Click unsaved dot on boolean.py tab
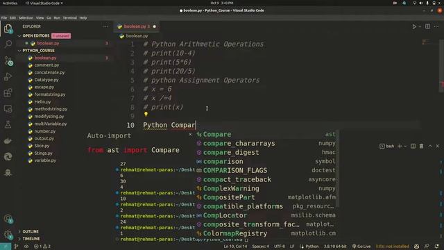The width and height of the screenshot is (444, 250). click(154, 26)
